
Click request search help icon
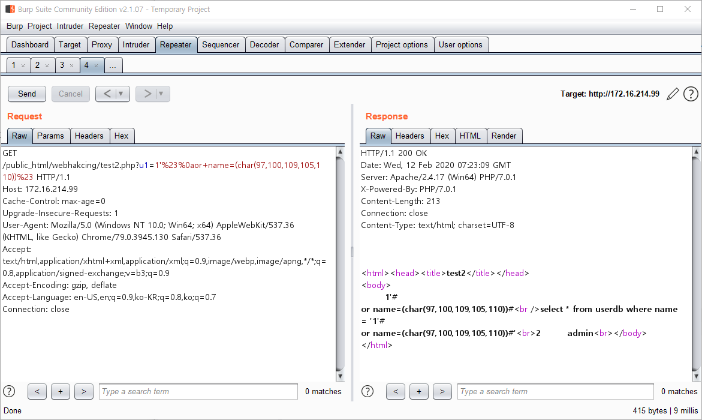pyautogui.click(x=9, y=391)
